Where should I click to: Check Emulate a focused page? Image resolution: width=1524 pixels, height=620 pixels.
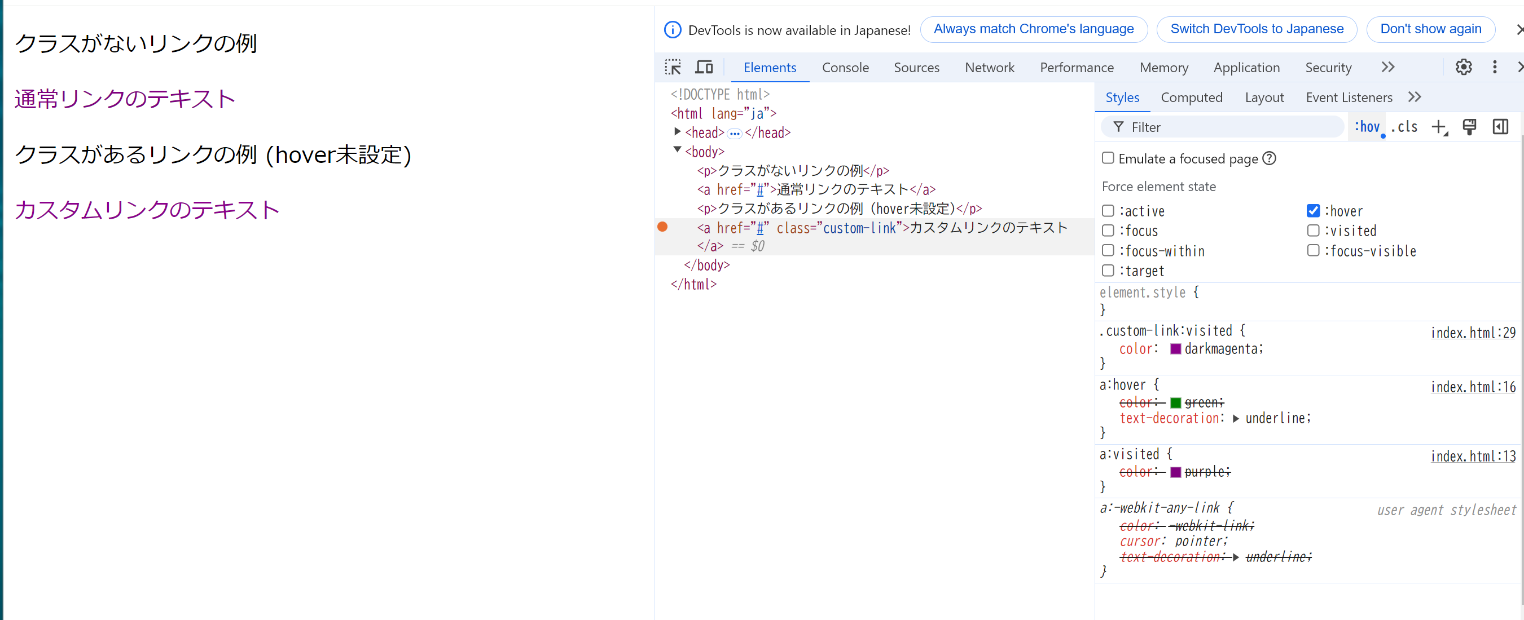pyautogui.click(x=1108, y=158)
